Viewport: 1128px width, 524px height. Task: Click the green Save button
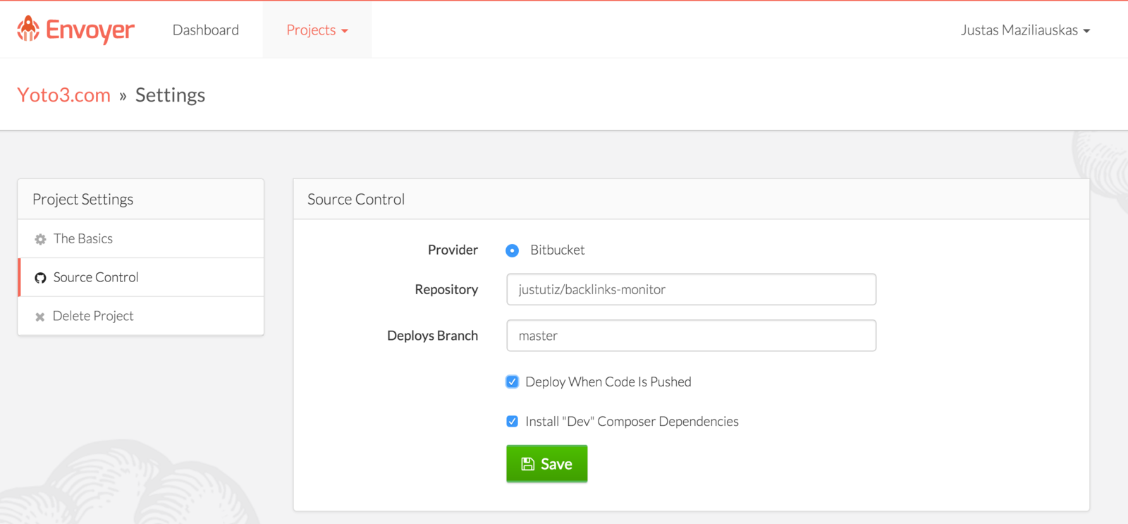[x=547, y=463]
